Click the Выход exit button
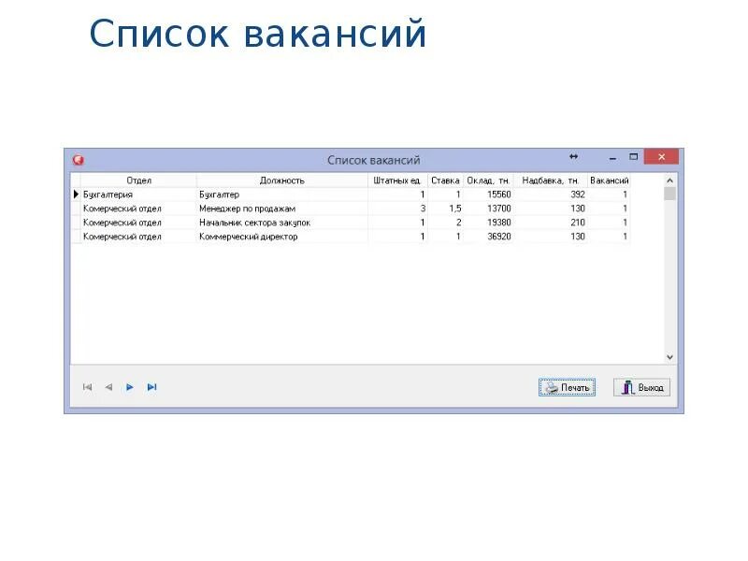 click(641, 387)
